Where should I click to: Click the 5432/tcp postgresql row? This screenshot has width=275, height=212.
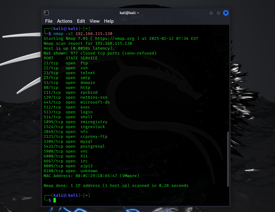point(74,146)
